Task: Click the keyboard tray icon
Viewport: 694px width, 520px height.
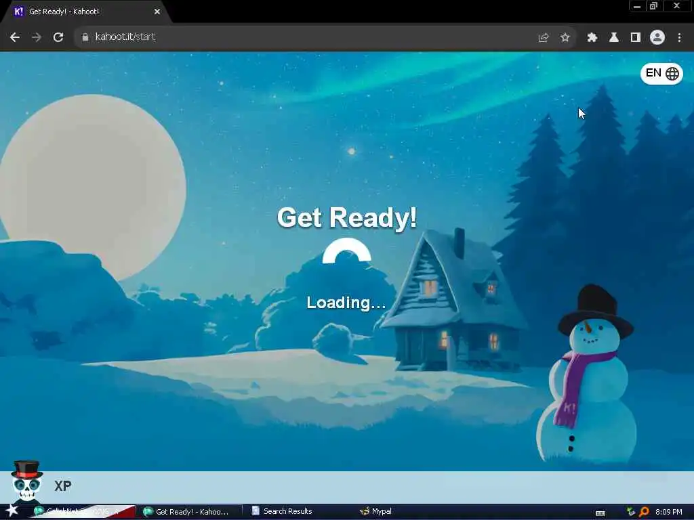Action: [600, 513]
